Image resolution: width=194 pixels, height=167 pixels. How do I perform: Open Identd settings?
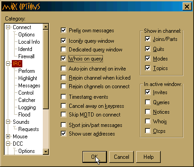25,49
